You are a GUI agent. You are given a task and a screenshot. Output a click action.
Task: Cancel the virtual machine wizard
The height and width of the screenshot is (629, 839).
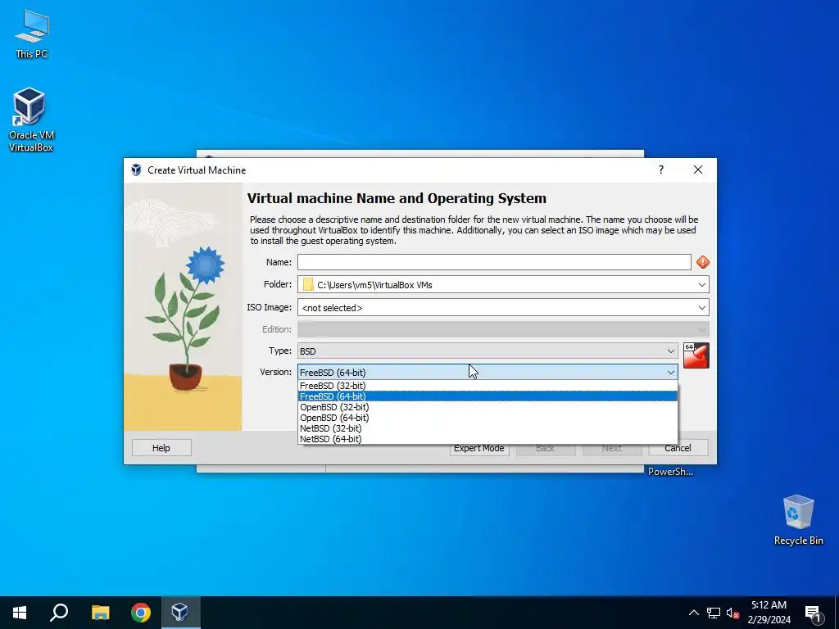[x=678, y=448]
